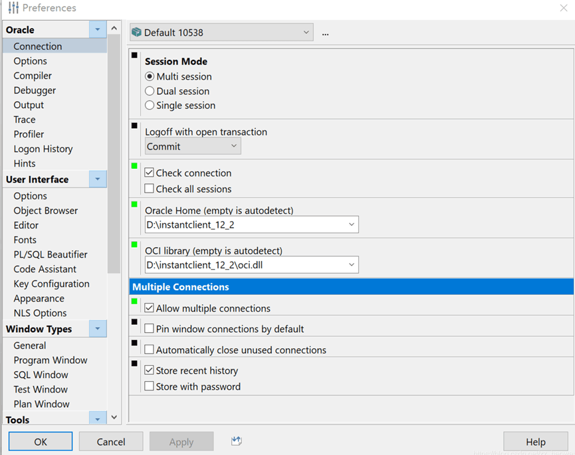
Task: Click the green indicator beside Allow multiple connections
Action: [x=134, y=301]
